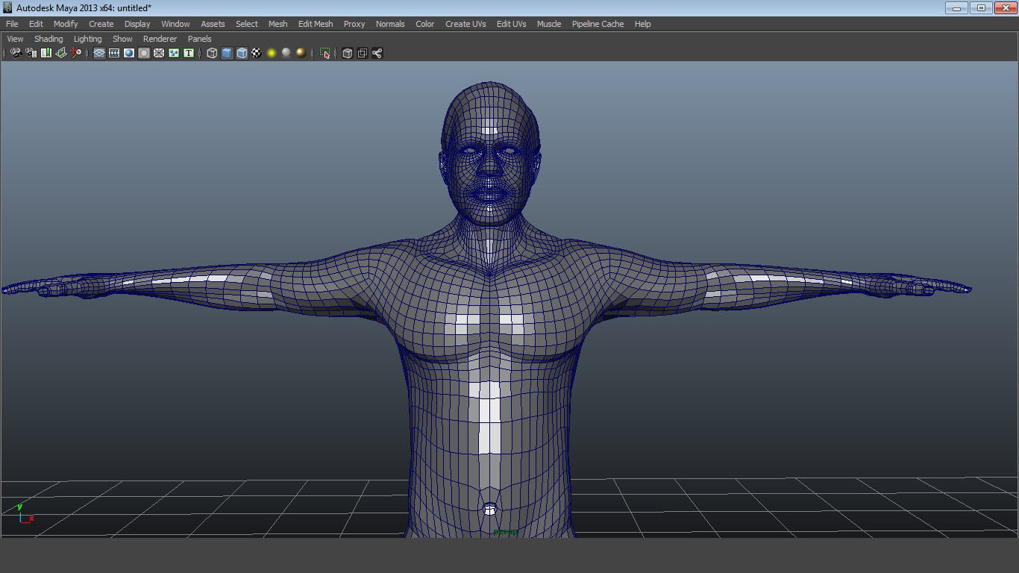Enable the Isolate Select button
The height and width of the screenshot is (573, 1019).
(x=323, y=53)
